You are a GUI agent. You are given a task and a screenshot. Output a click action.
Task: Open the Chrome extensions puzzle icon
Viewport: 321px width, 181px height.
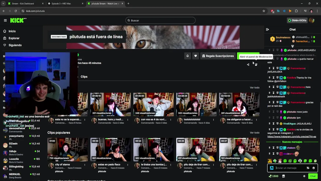click(296, 11)
